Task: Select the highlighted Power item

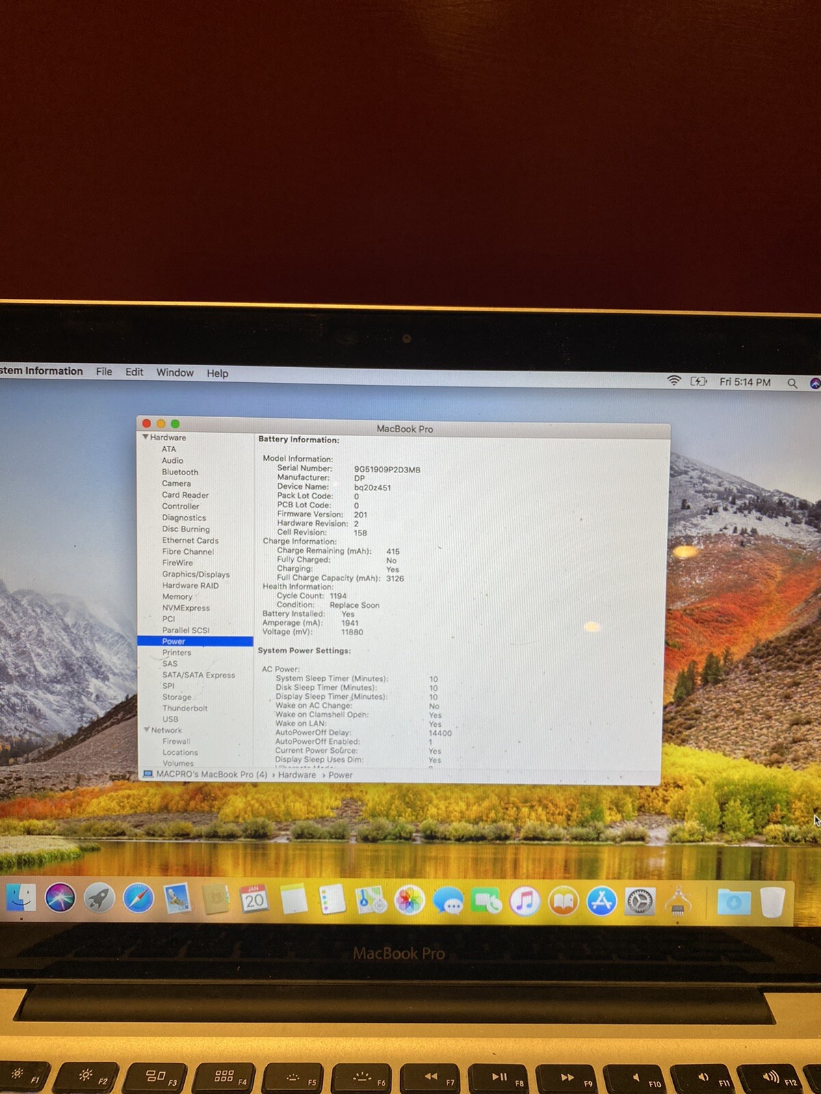Action: tap(195, 641)
